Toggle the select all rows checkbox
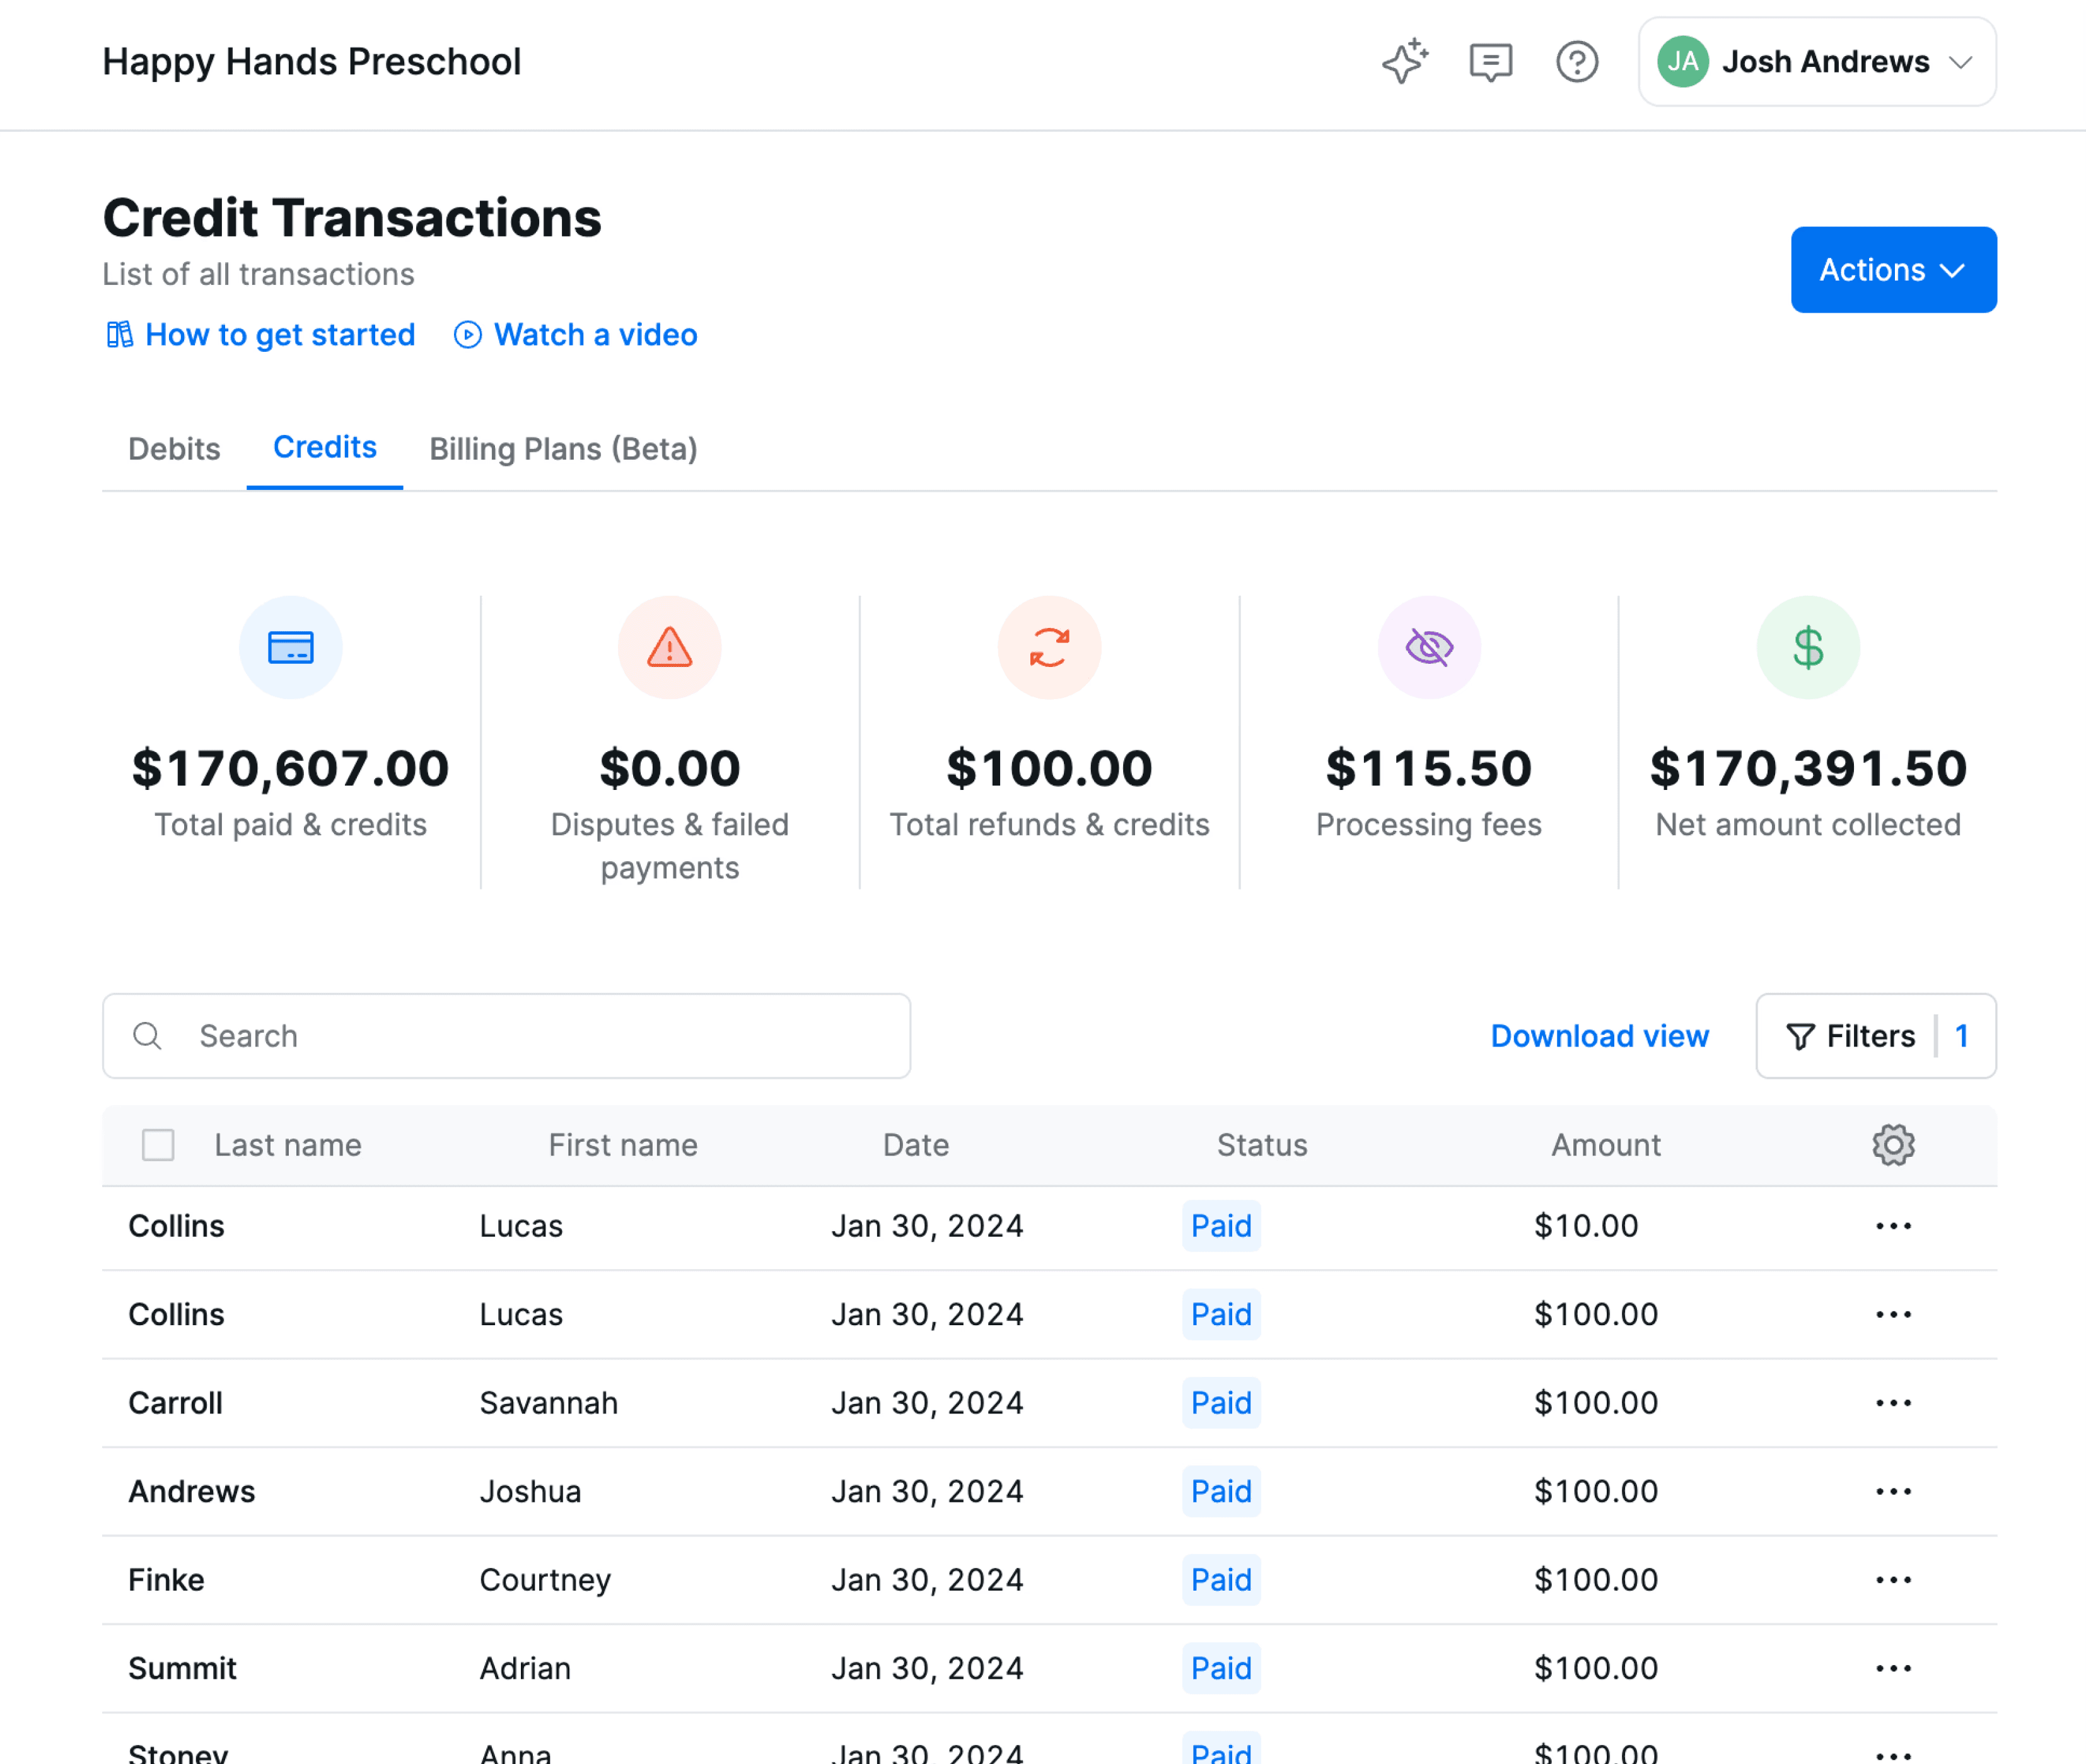The width and height of the screenshot is (2086, 1764). coord(158,1145)
